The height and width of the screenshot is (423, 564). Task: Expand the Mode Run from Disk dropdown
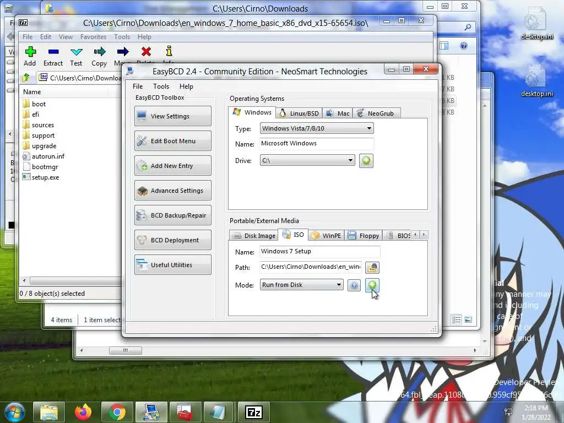click(301, 285)
